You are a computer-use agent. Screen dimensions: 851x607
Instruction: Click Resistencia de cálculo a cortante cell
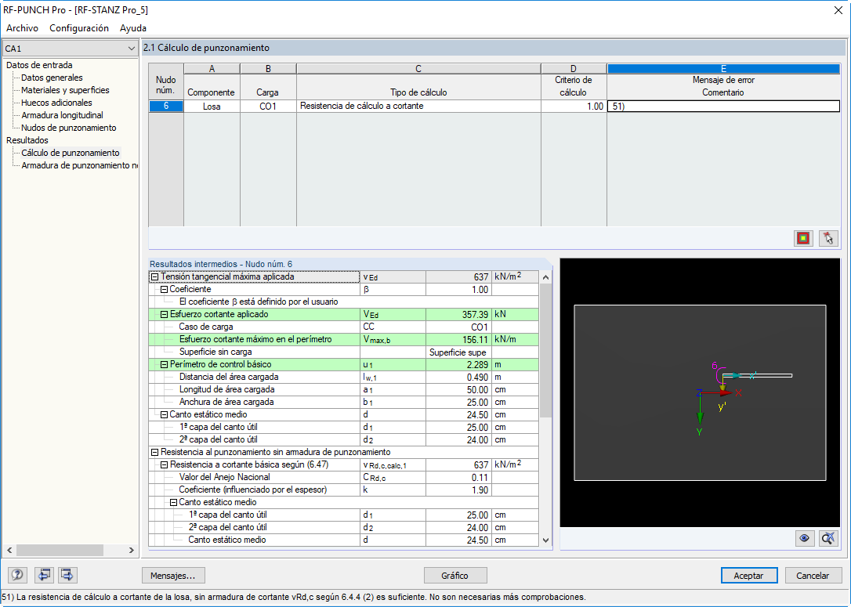click(418, 107)
